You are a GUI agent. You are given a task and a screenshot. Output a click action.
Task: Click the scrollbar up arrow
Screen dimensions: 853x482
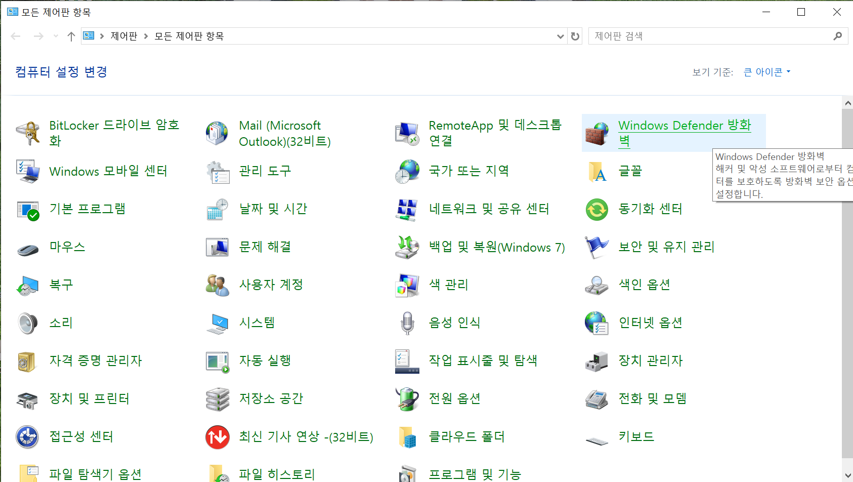[847, 103]
